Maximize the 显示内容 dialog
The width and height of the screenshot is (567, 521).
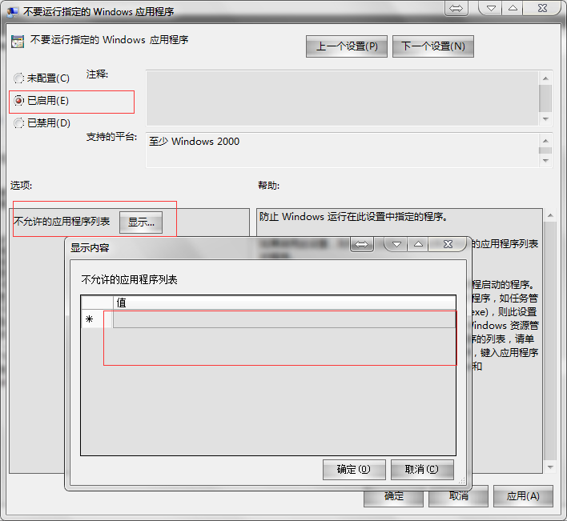point(418,245)
